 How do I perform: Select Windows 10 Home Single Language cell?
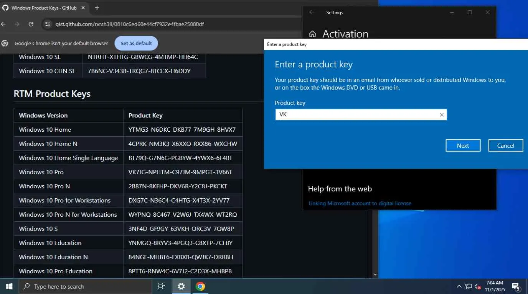(x=68, y=158)
